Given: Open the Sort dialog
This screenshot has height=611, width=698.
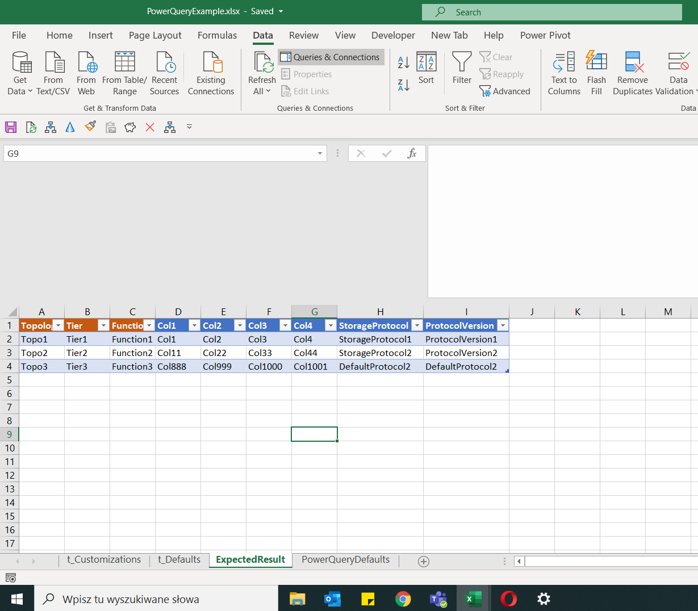Looking at the screenshot, I should point(426,68).
